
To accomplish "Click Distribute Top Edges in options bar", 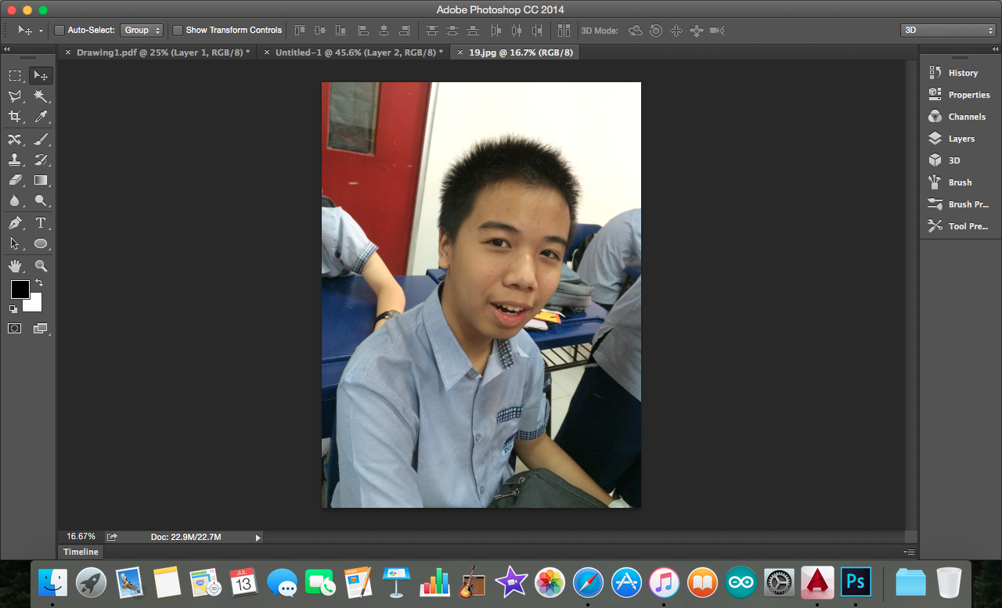I will tap(431, 31).
